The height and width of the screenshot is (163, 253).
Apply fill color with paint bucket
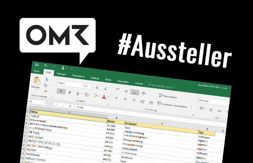tap(95, 96)
